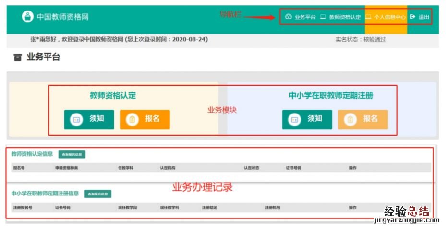Click the 现任教学科 column header

[169, 207]
